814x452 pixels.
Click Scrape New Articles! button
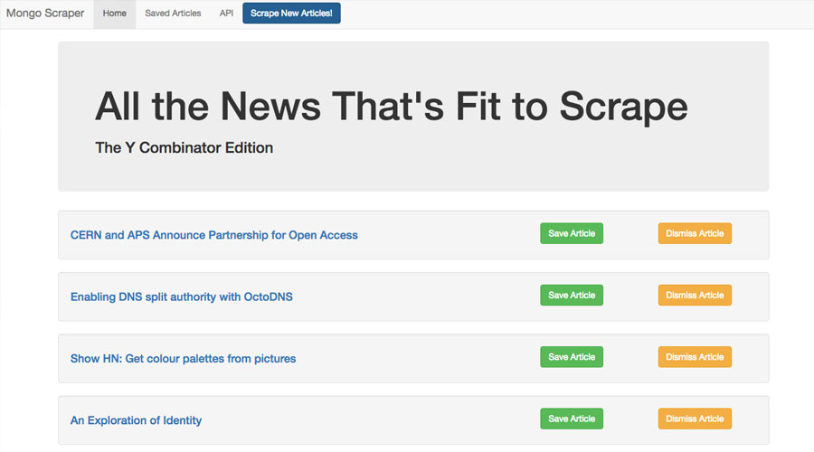coord(291,13)
